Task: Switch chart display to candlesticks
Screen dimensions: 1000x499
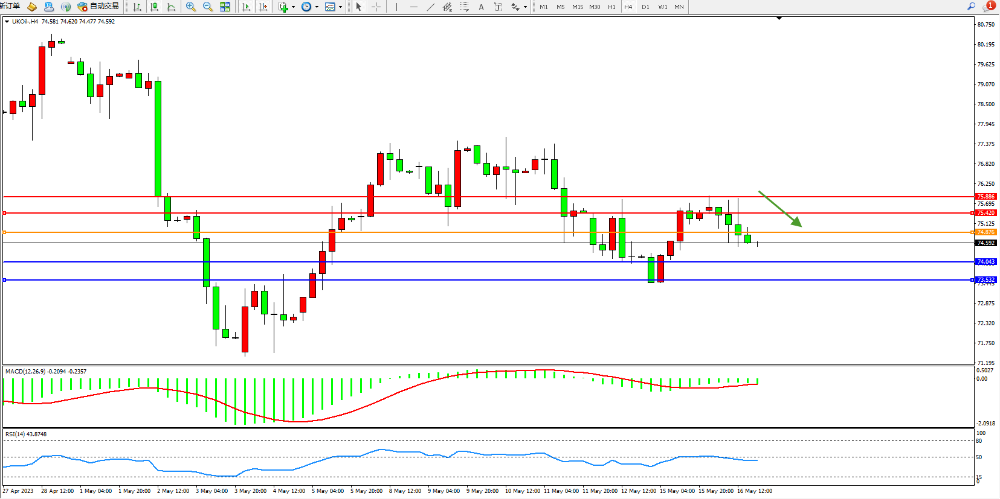Action: 154,7
